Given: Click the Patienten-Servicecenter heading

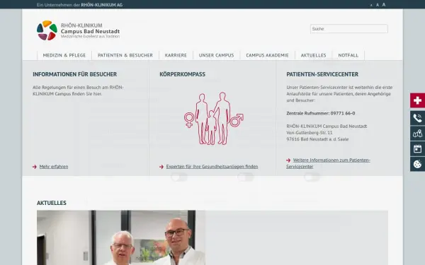Looking at the screenshot, I should (322, 74).
